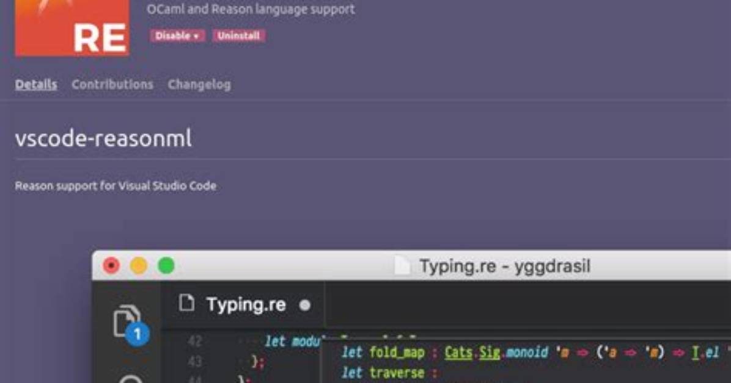This screenshot has width=731, height=383.
Task: Click the Cats module link in code
Action: [458, 353]
